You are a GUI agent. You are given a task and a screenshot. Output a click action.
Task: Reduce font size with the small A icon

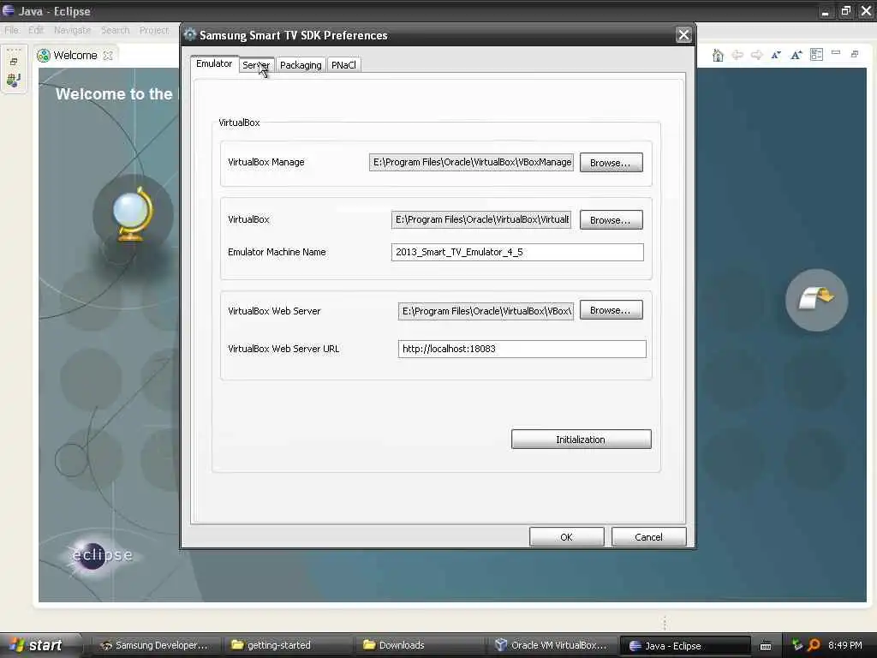[776, 55]
